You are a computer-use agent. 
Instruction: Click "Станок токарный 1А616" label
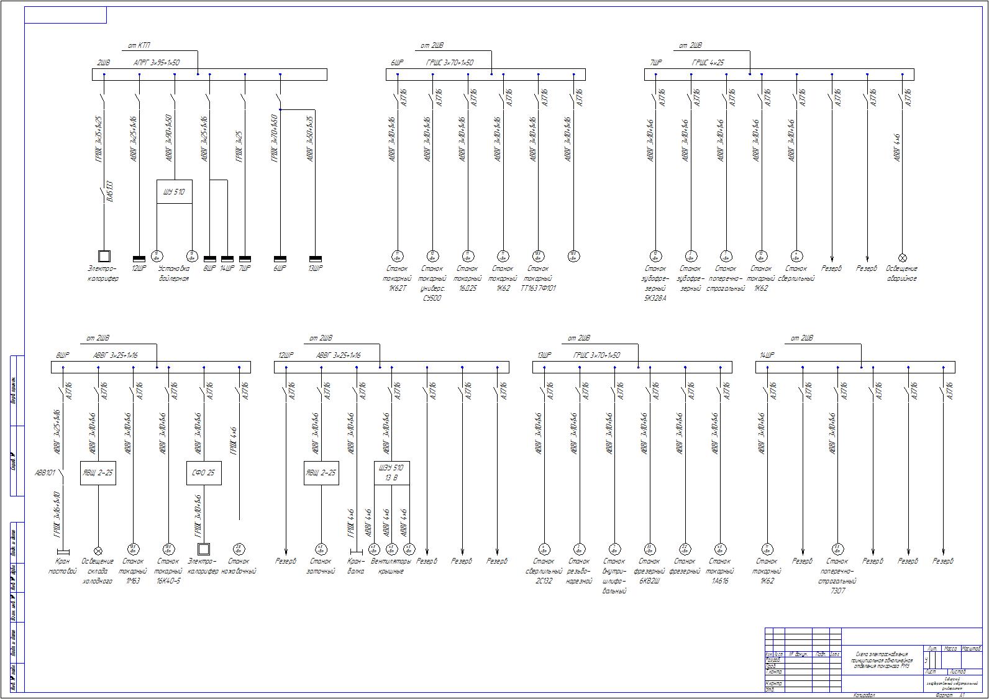pos(720,571)
